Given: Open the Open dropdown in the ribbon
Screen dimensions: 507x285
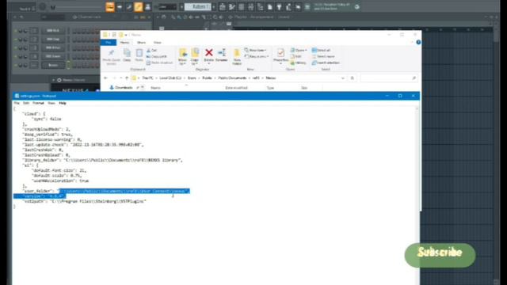Looking at the screenshot, I should tap(299, 51).
